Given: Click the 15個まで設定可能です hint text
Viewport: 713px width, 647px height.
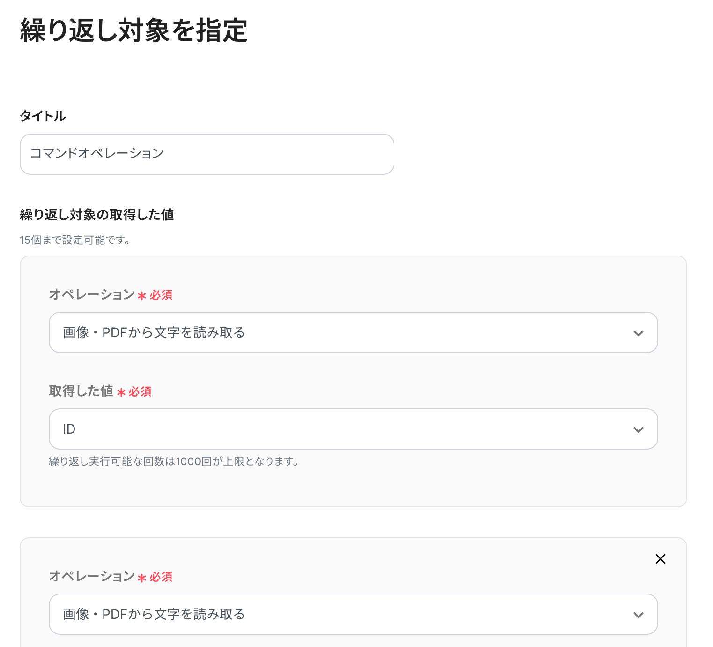Looking at the screenshot, I should pos(75,240).
